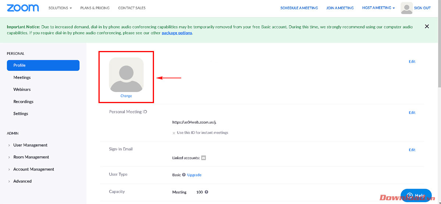The image size is (441, 204).
Task: Open the package options link in notice
Action: point(177,33)
